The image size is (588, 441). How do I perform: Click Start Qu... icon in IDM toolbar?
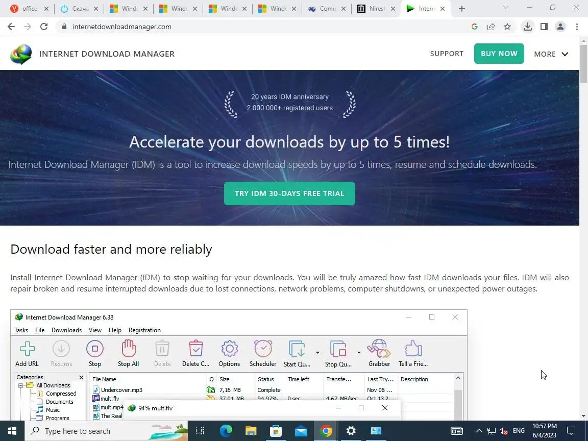click(297, 349)
